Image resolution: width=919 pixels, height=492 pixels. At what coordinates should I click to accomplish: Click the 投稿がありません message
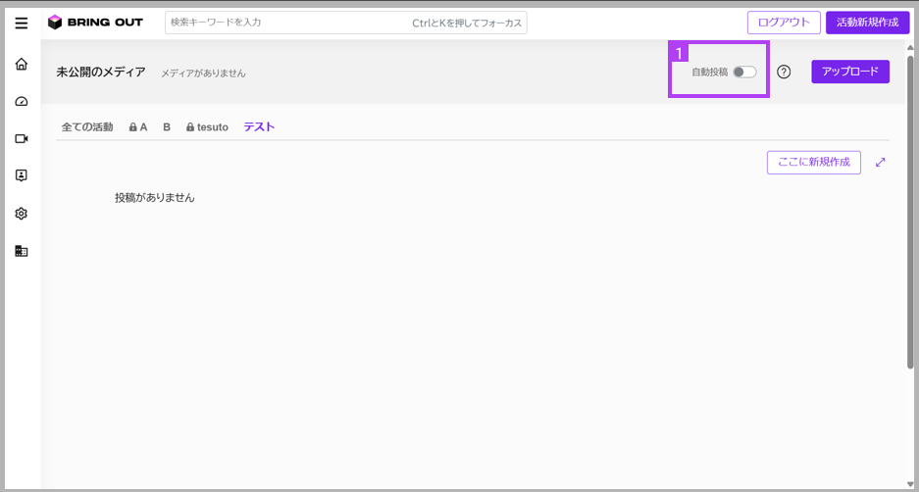coord(155,198)
